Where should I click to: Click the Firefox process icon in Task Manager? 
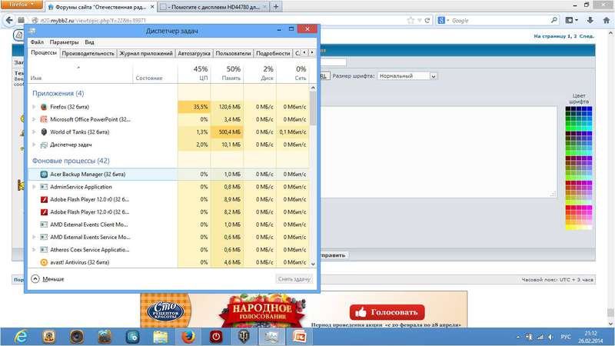[44, 107]
